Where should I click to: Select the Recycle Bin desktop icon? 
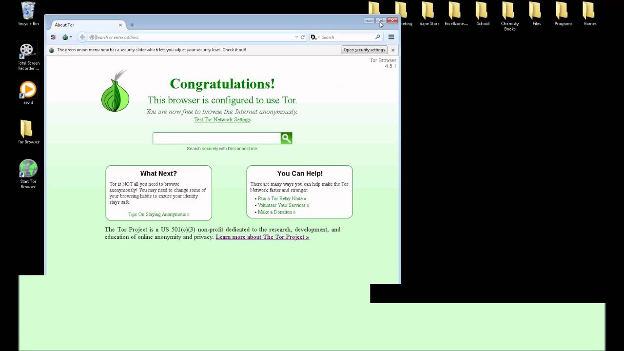(28, 14)
